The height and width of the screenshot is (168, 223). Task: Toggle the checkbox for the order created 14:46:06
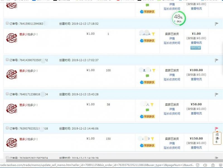point(7,128)
